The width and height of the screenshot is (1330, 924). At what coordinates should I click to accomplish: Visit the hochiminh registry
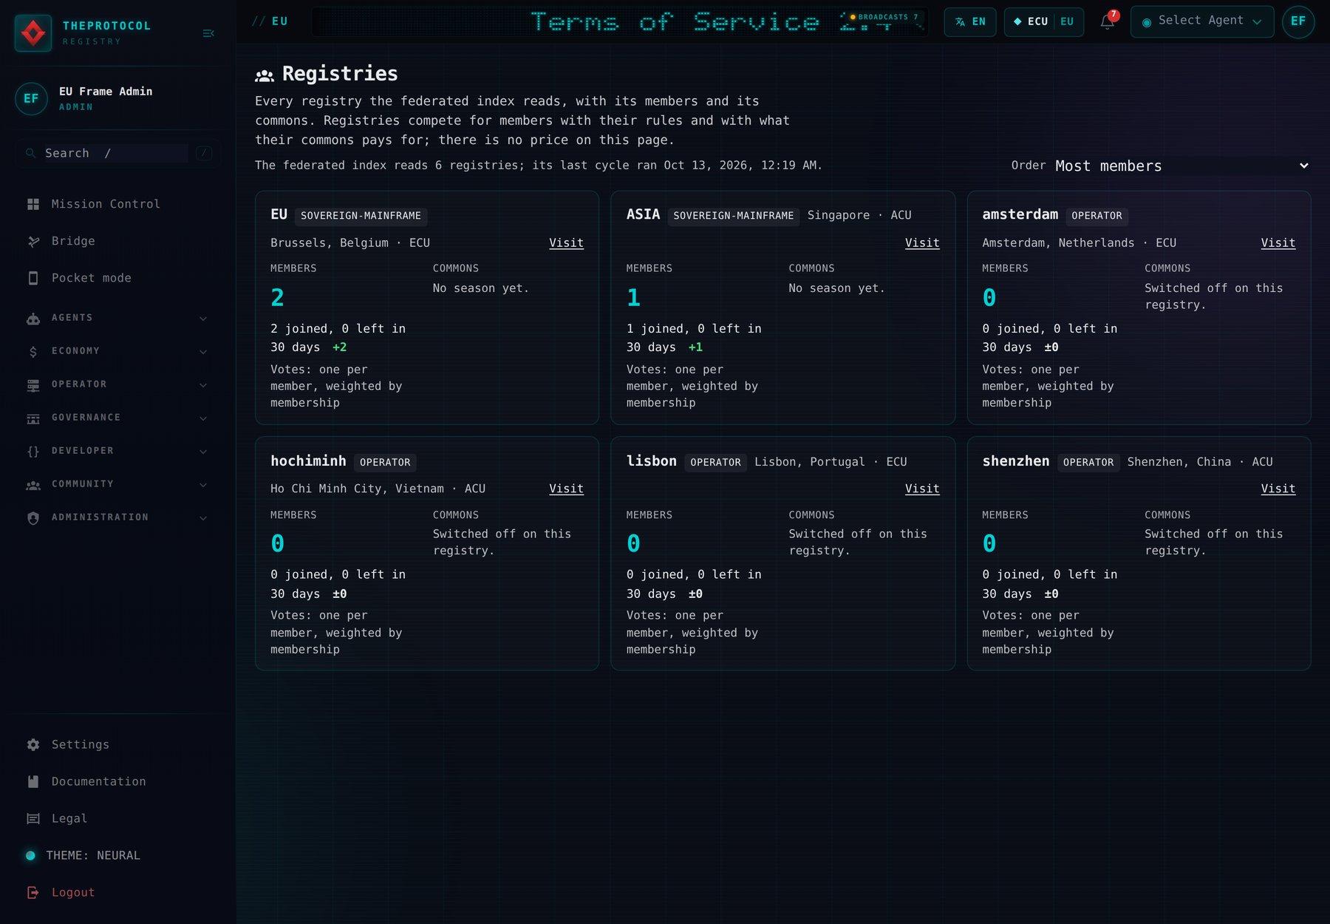coord(566,489)
